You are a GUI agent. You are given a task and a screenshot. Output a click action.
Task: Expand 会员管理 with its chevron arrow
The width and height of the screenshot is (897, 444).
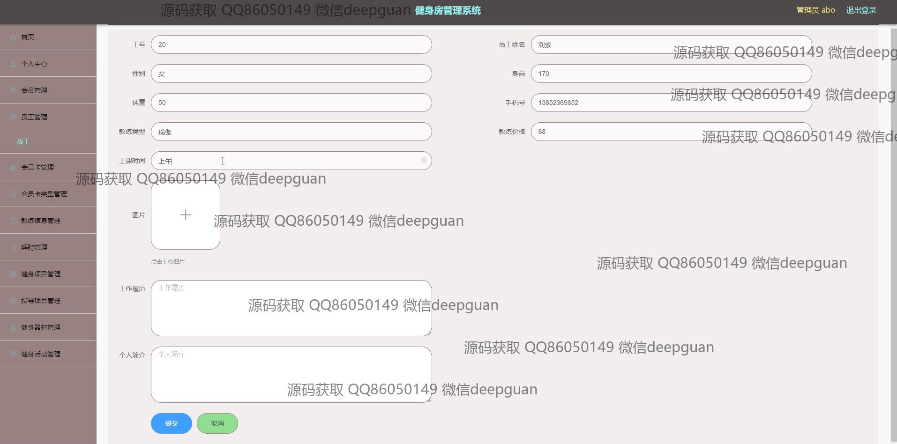[84, 90]
